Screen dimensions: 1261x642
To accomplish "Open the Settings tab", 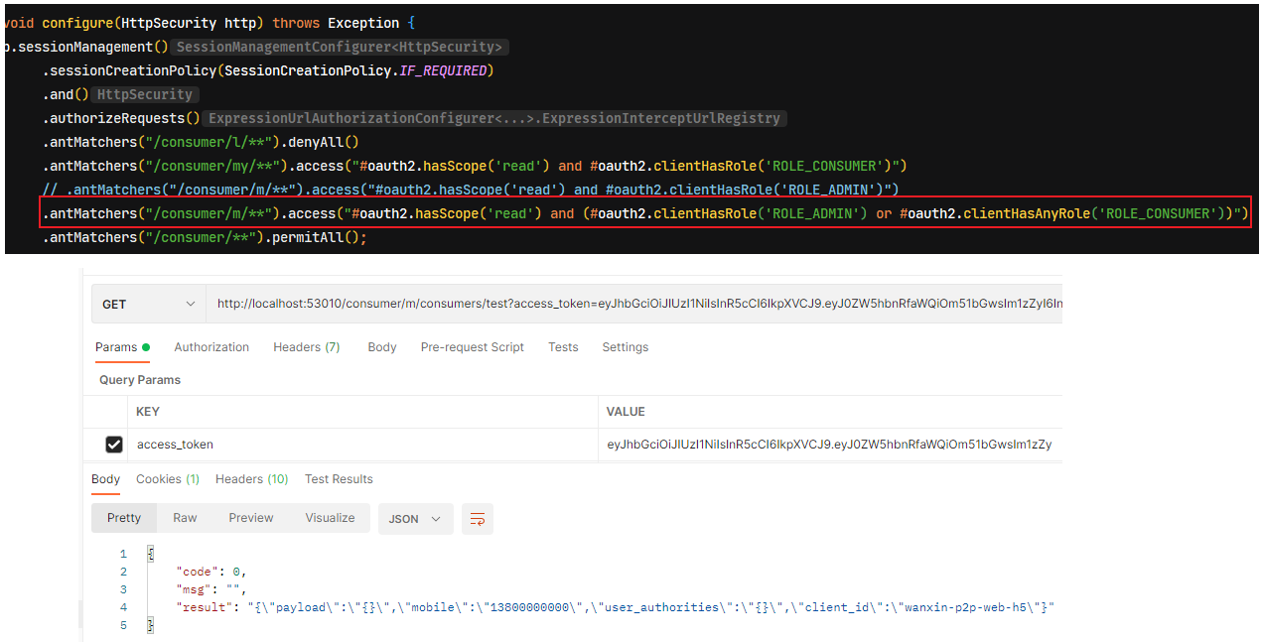I will (626, 347).
